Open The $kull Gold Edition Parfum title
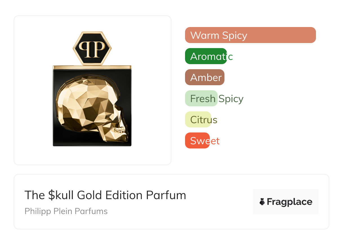Image resolution: width=343 pixels, height=243 pixels. click(x=105, y=195)
